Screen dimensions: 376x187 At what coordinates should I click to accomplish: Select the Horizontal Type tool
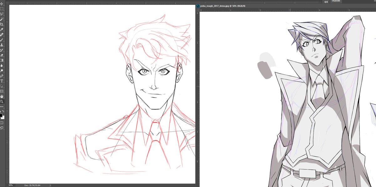click(3, 81)
